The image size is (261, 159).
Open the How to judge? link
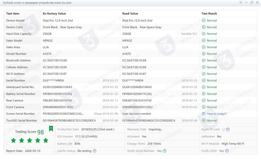pos(217,114)
